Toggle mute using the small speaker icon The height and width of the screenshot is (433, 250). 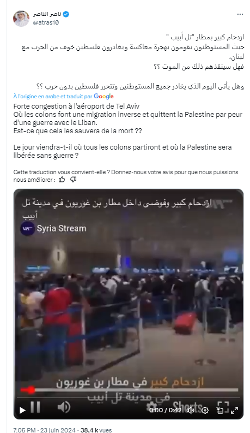(191, 410)
